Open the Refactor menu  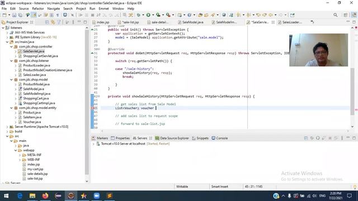38,9
